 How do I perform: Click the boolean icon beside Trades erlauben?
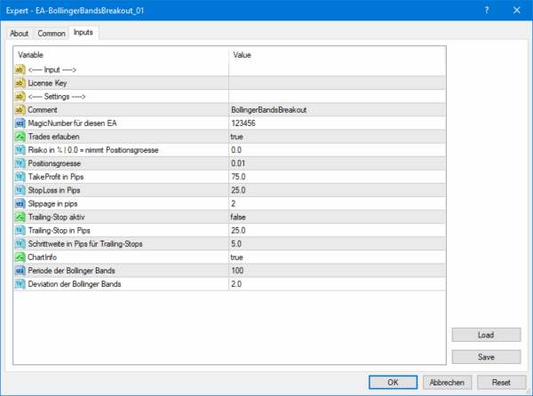click(x=20, y=136)
